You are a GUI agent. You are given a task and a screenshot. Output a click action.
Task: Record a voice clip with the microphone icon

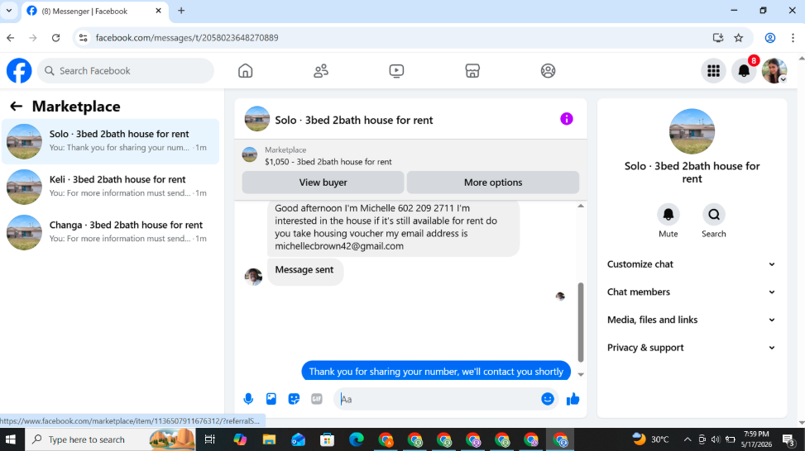[x=248, y=399]
